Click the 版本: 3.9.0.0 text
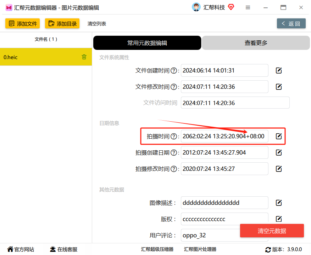The height and width of the screenshot is (255, 311). (x=287, y=249)
